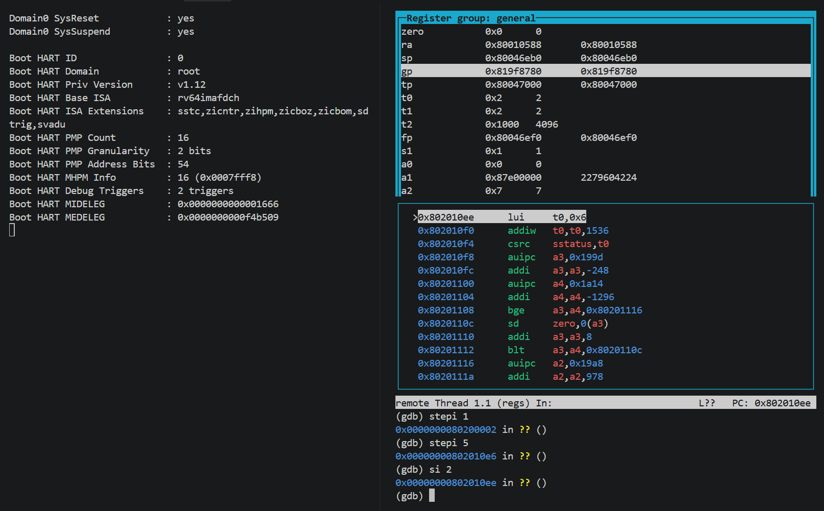The height and width of the screenshot is (511, 824).
Task: Select the fp register row
Action: point(606,137)
